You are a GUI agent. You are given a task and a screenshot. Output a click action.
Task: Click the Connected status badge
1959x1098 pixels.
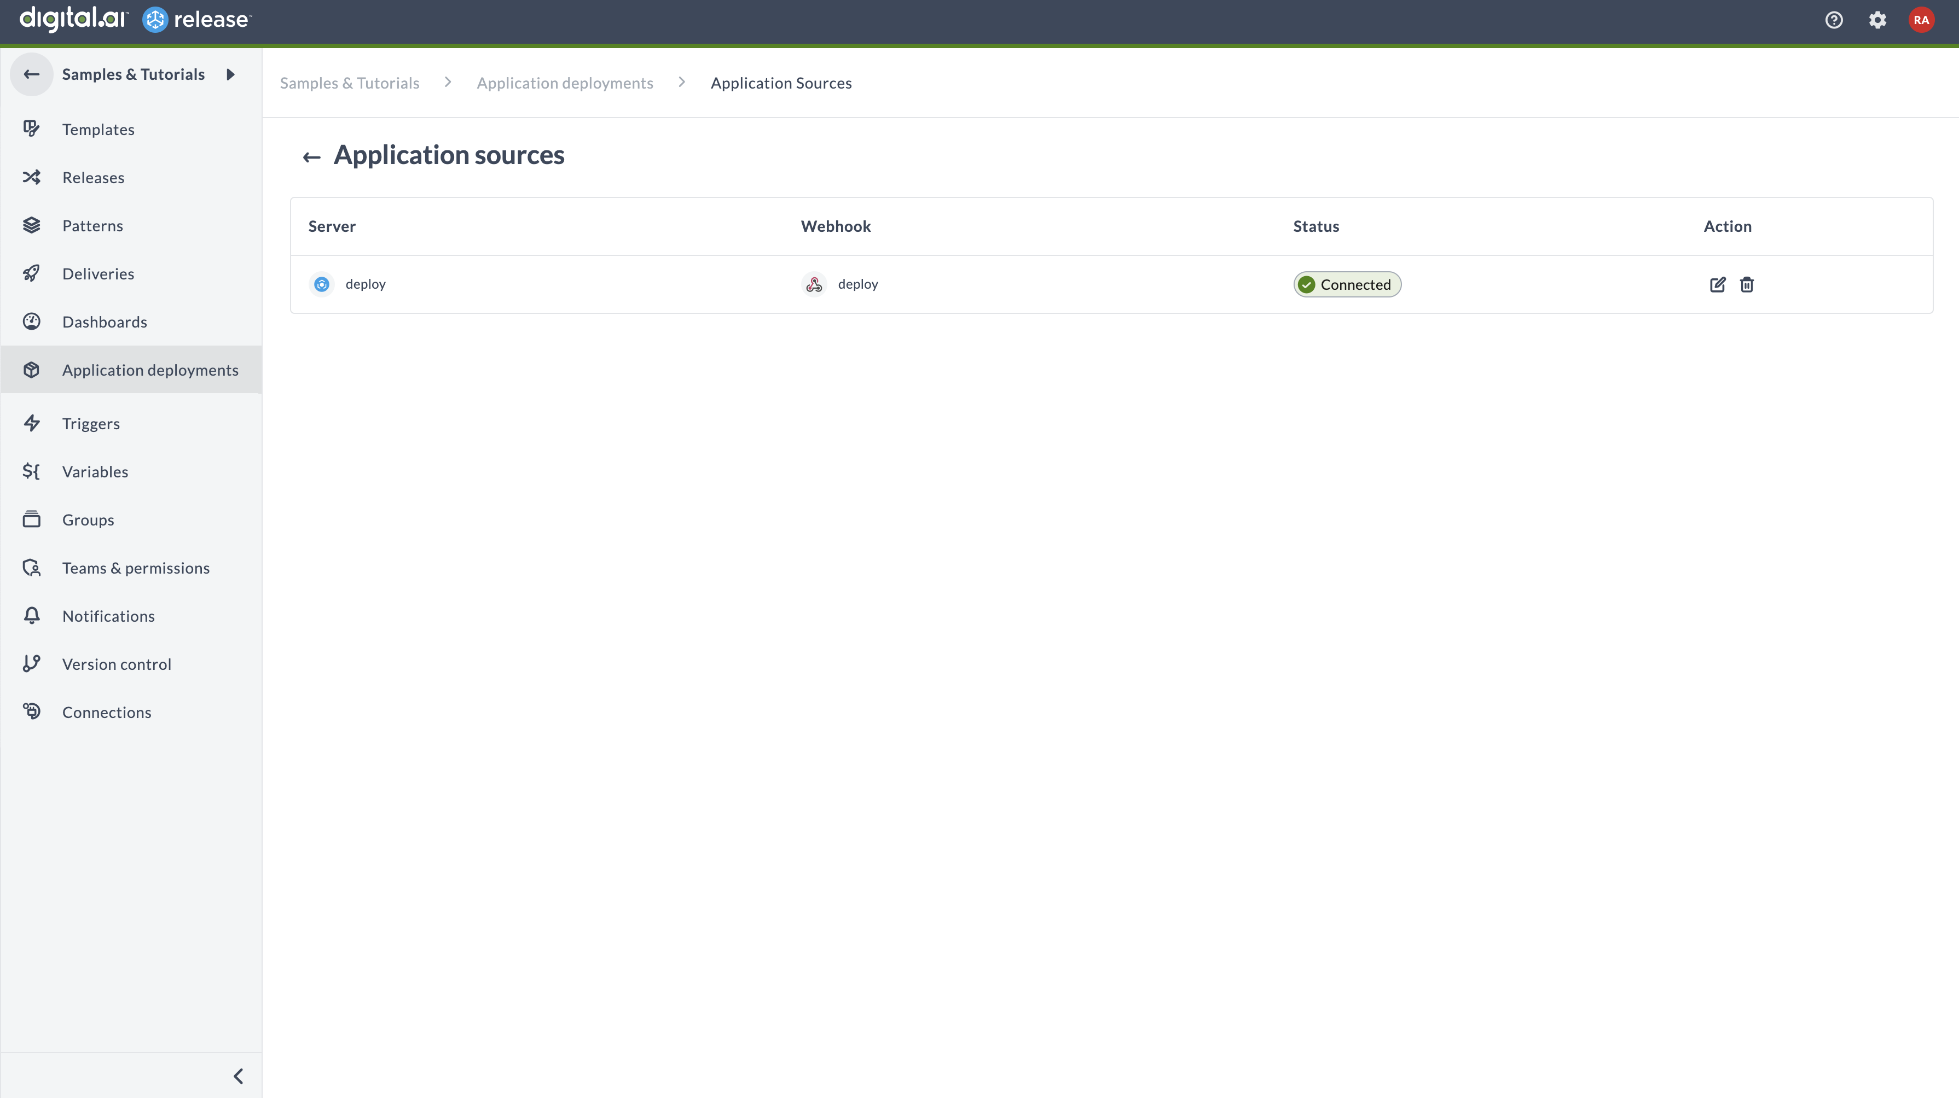(x=1347, y=284)
